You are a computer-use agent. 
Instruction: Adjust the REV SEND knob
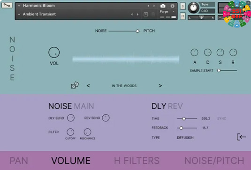[x=106, y=118]
